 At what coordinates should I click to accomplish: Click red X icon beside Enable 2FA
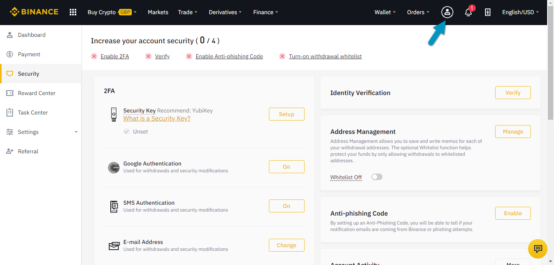94,56
